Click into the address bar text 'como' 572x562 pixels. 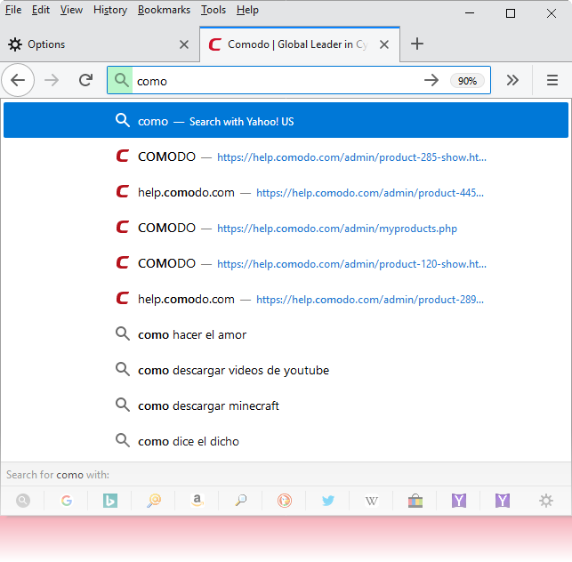152,81
